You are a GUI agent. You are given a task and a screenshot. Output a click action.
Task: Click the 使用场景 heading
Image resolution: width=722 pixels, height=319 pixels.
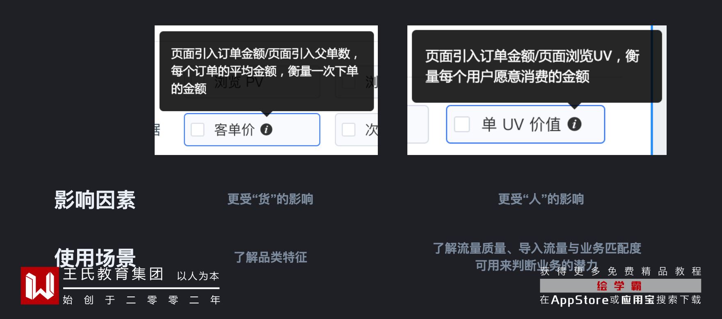click(95, 257)
